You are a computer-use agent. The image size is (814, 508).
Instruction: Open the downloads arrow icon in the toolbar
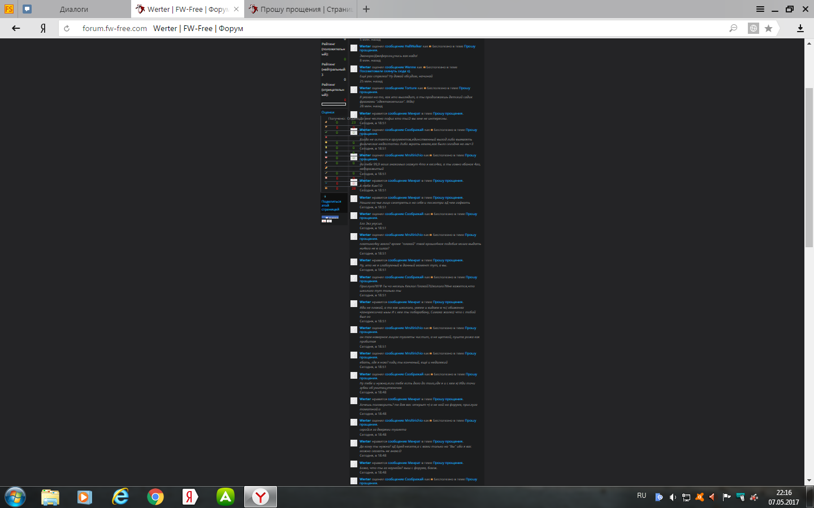click(800, 28)
